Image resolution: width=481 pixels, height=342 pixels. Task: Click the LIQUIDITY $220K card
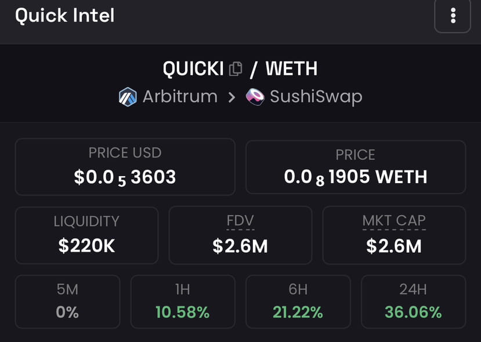click(x=86, y=235)
